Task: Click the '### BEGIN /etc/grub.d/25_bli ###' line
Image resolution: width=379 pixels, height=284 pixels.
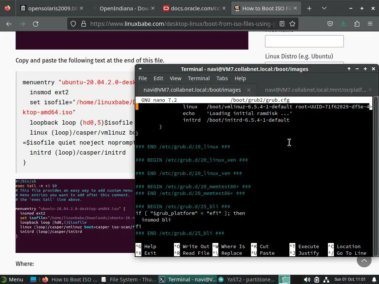Action: coord(183,206)
